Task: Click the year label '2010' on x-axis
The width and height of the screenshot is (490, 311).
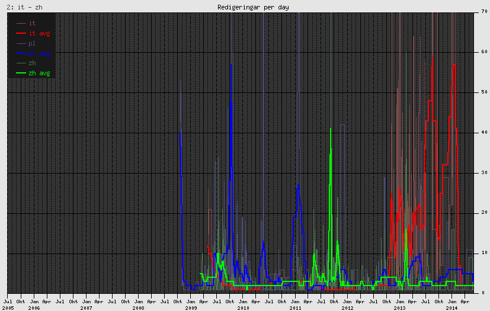Action: click(x=243, y=308)
